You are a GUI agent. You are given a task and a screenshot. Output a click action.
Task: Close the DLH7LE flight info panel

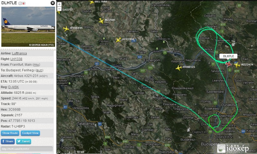[x=53, y=3]
